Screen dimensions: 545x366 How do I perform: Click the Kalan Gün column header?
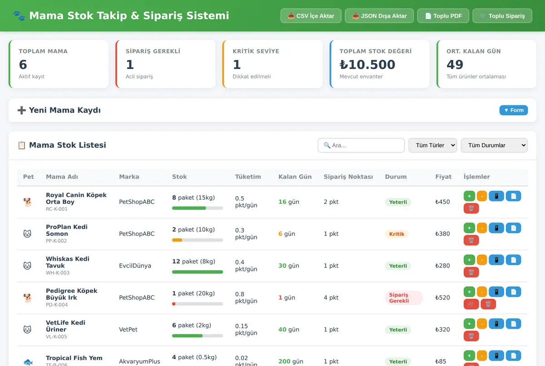(x=295, y=177)
